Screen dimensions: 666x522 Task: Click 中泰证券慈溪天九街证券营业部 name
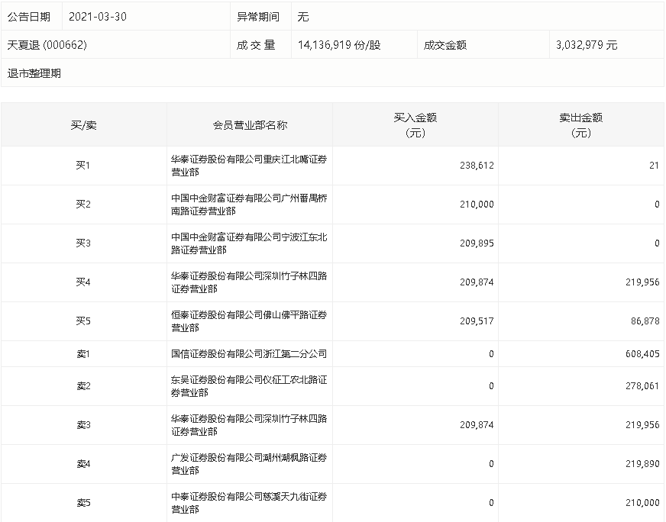click(249, 503)
